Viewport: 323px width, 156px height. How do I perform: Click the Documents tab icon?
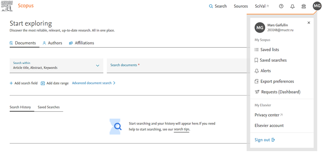11,43
